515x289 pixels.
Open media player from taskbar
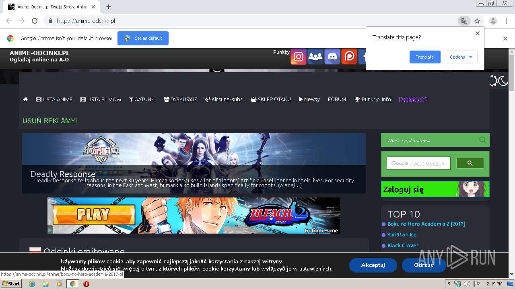pos(59,284)
